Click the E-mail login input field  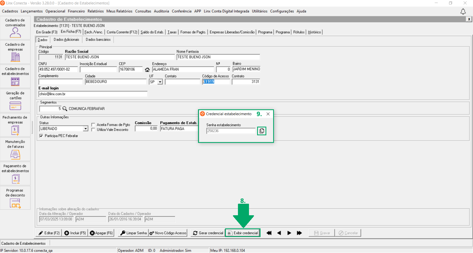pos(93,94)
